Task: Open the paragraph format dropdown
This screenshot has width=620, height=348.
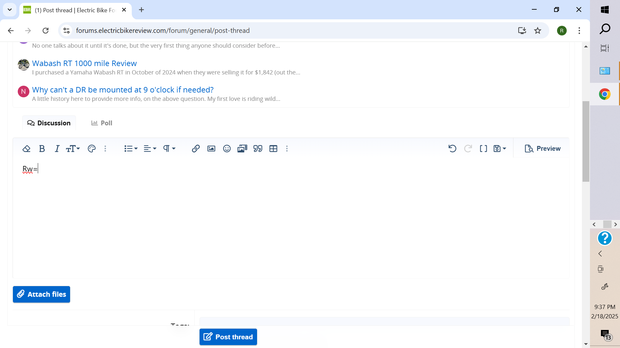Action: pyautogui.click(x=169, y=149)
